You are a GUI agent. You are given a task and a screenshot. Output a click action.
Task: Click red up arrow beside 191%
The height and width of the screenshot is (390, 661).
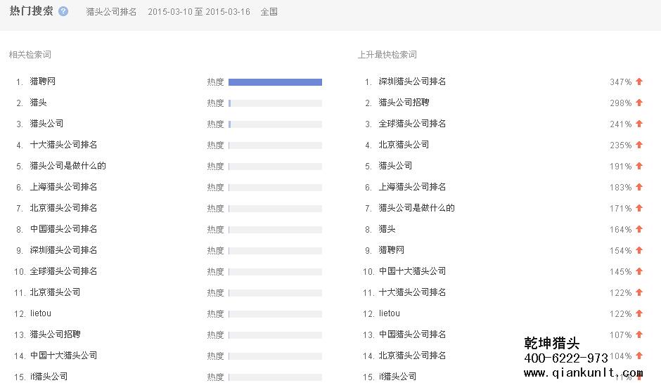click(639, 166)
